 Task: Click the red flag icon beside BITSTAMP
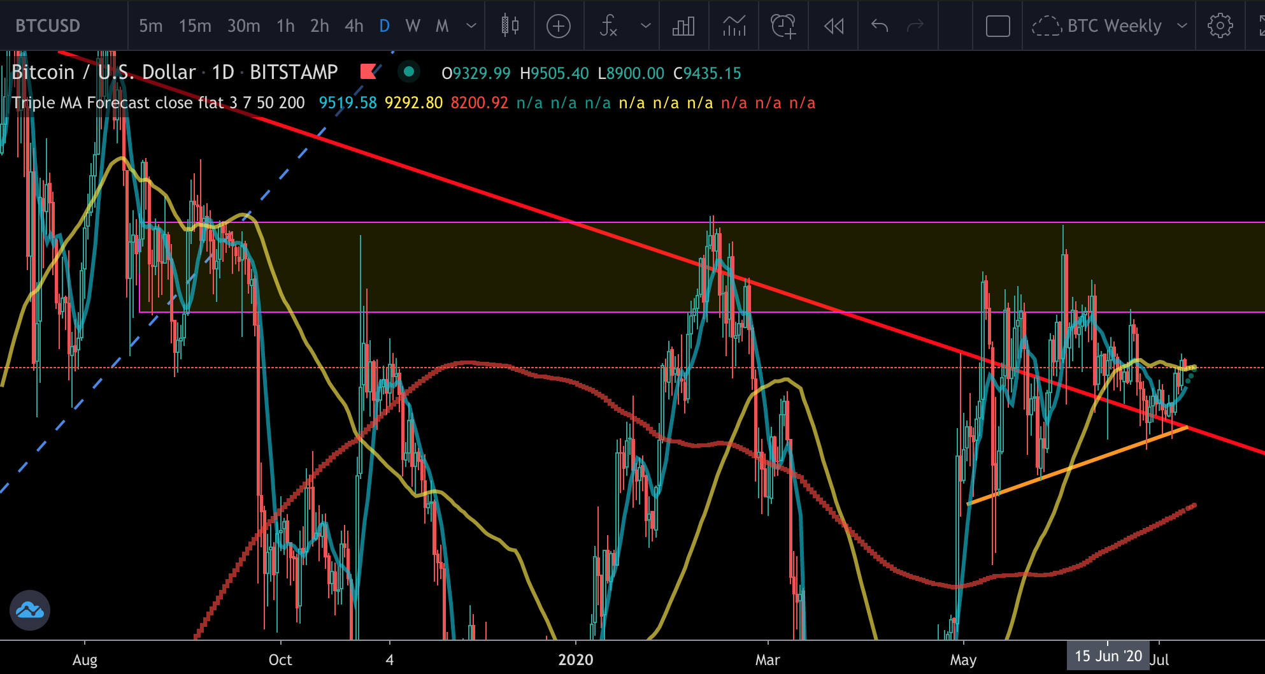point(369,71)
